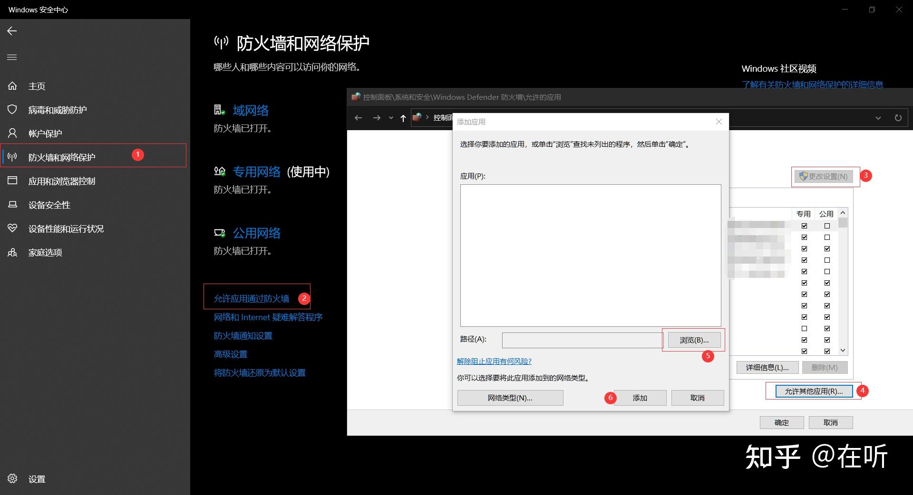Open 高级设置 link
Viewport: 913px width, 495px height.
[x=231, y=354]
